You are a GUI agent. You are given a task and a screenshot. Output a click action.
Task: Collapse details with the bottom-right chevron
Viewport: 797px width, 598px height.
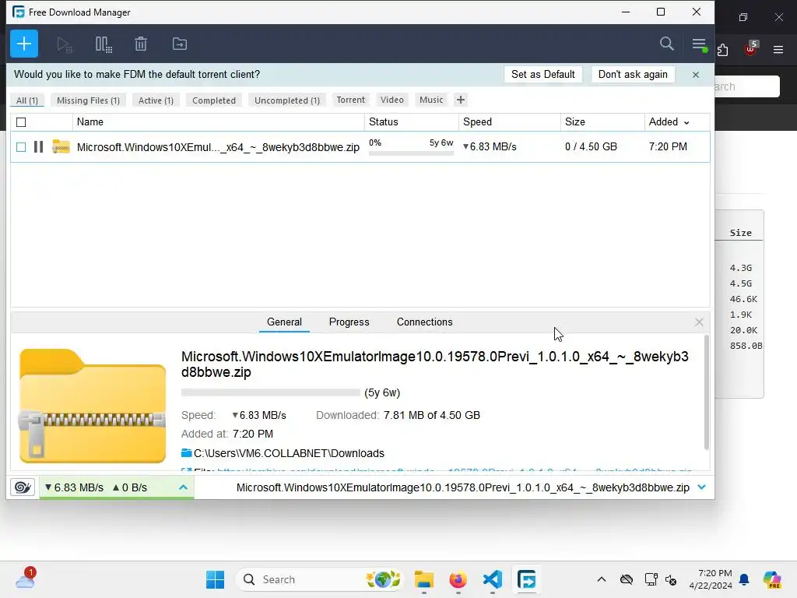(x=701, y=487)
